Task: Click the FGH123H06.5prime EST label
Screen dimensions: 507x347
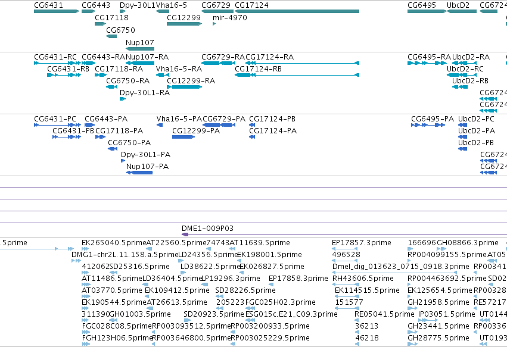Action: (x=117, y=338)
